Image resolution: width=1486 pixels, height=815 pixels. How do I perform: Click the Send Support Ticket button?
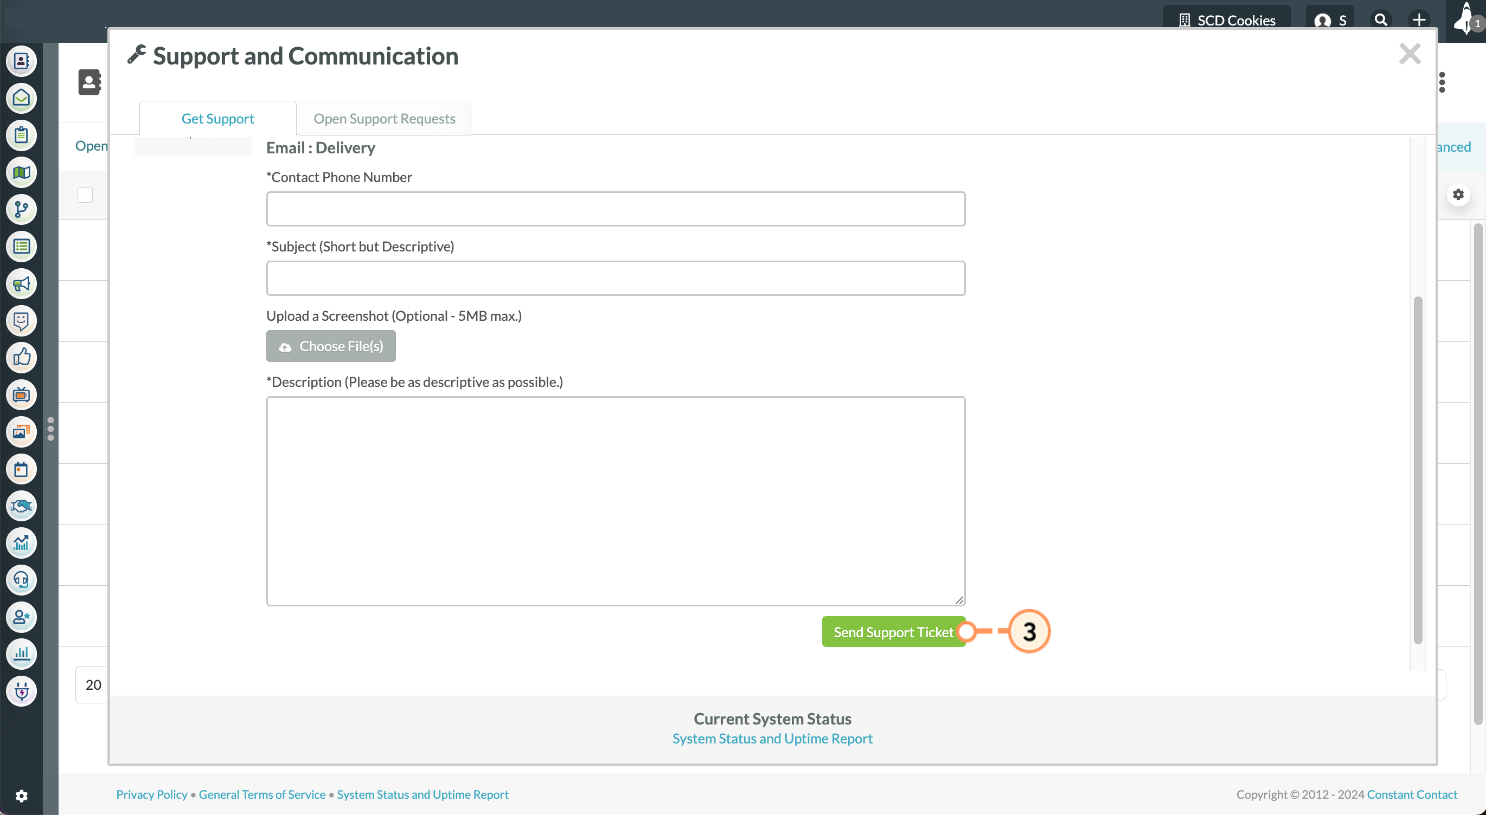893,632
